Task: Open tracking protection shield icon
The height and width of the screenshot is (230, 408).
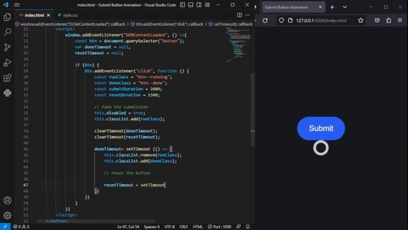Action: click(x=281, y=20)
